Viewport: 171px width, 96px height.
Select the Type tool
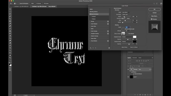tap(10, 48)
